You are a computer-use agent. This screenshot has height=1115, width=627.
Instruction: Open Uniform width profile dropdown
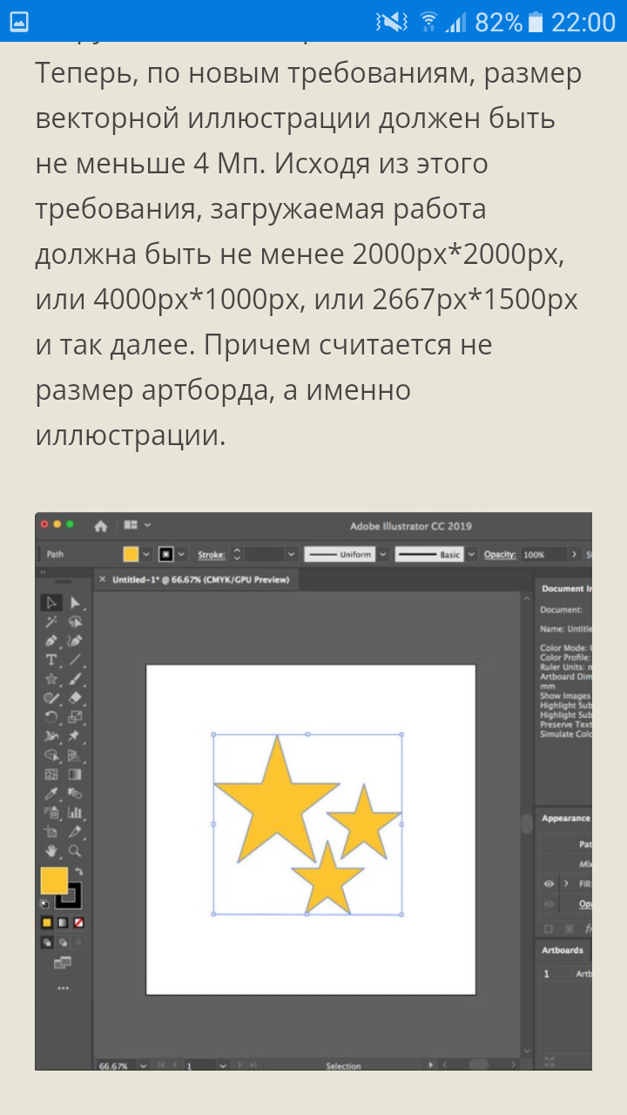pyautogui.click(x=383, y=554)
